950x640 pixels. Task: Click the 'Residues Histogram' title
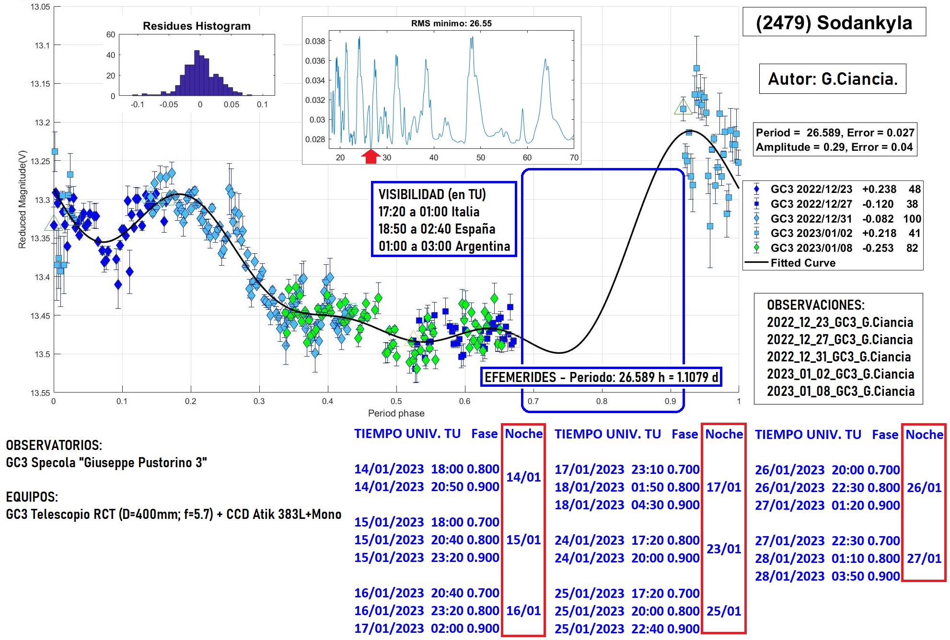coord(197,26)
